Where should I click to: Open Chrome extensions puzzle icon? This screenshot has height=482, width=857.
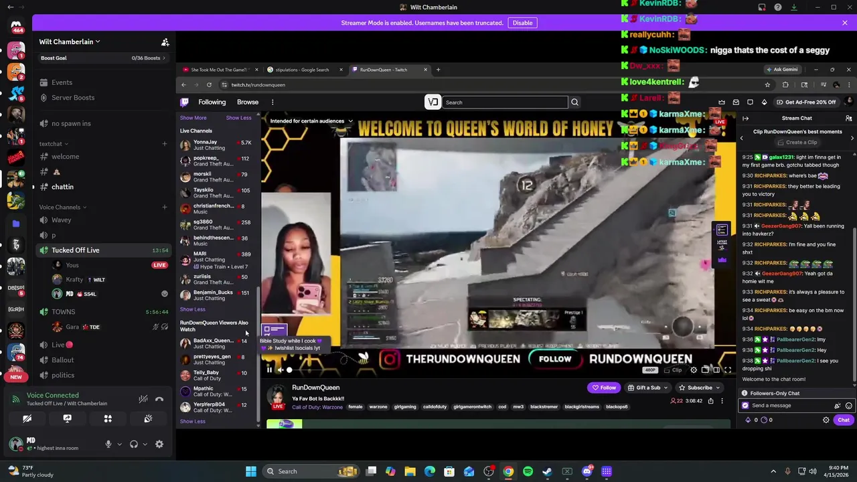[x=785, y=85]
